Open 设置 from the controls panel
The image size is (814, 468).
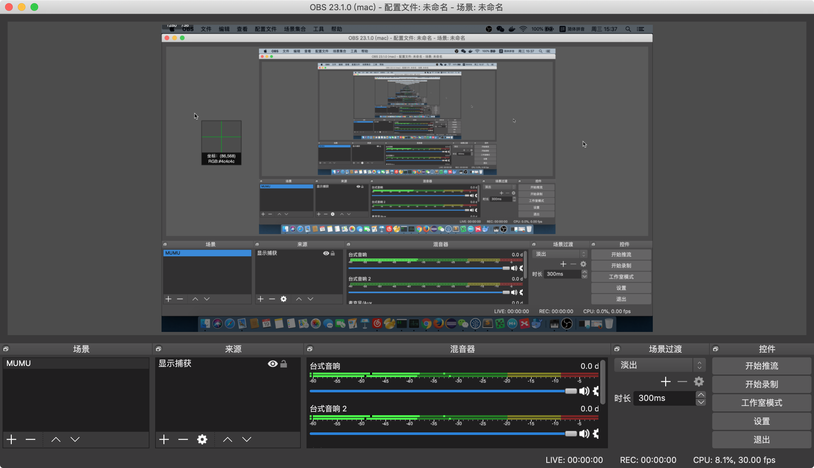(x=761, y=421)
